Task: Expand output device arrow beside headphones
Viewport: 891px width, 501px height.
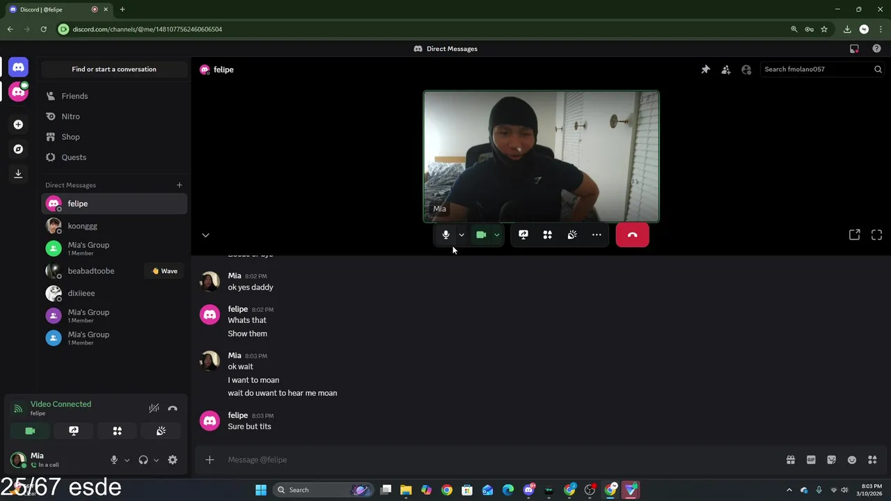Action: coord(156,460)
